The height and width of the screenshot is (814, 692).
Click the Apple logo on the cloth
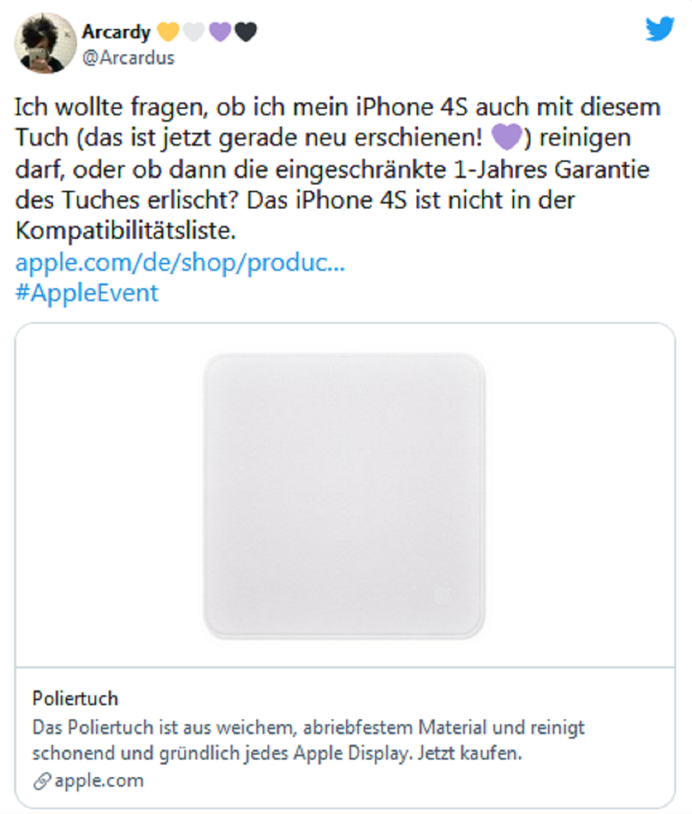point(444,596)
